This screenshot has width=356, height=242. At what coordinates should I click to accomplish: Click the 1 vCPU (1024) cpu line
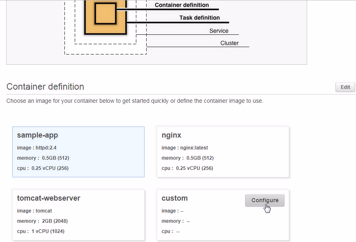[x=41, y=231]
